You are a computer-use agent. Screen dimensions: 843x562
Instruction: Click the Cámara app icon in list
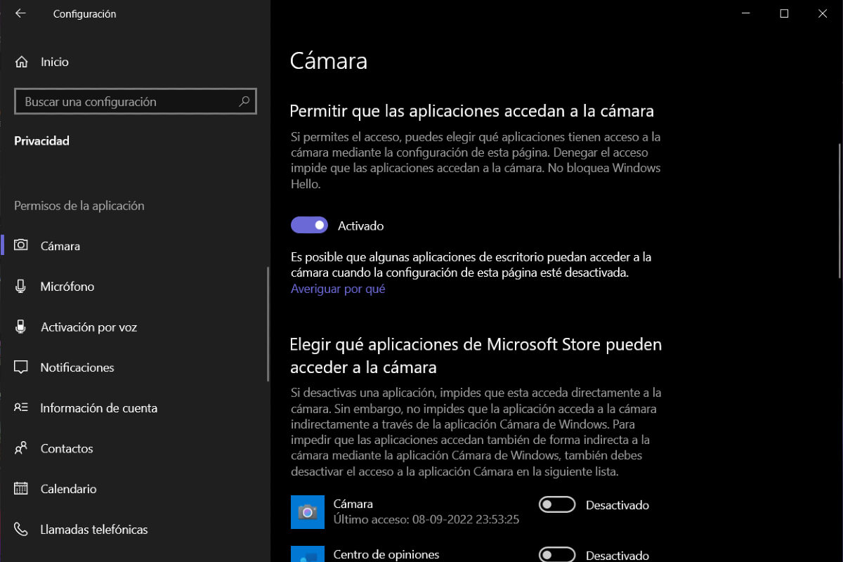click(x=308, y=511)
